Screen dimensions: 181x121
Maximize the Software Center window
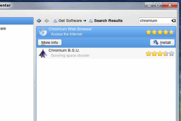pos(157,5)
